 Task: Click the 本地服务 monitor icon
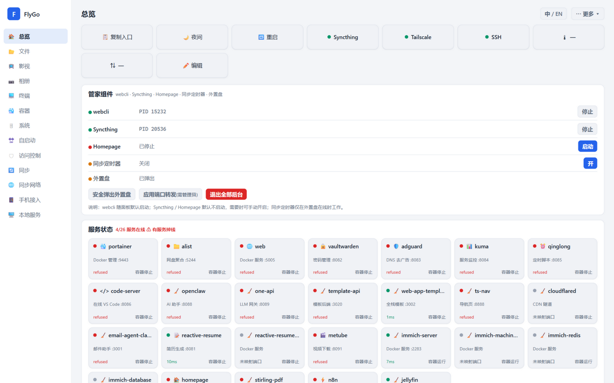tap(12, 215)
